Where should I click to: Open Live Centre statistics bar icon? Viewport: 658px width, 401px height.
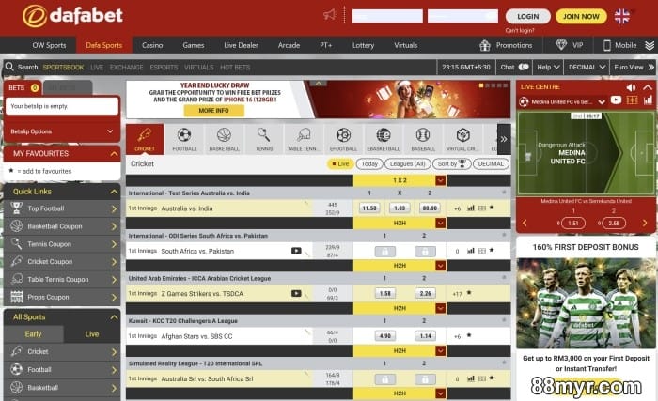(x=648, y=100)
